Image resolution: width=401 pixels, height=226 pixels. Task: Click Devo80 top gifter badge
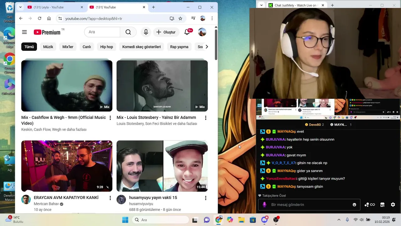[315, 125]
